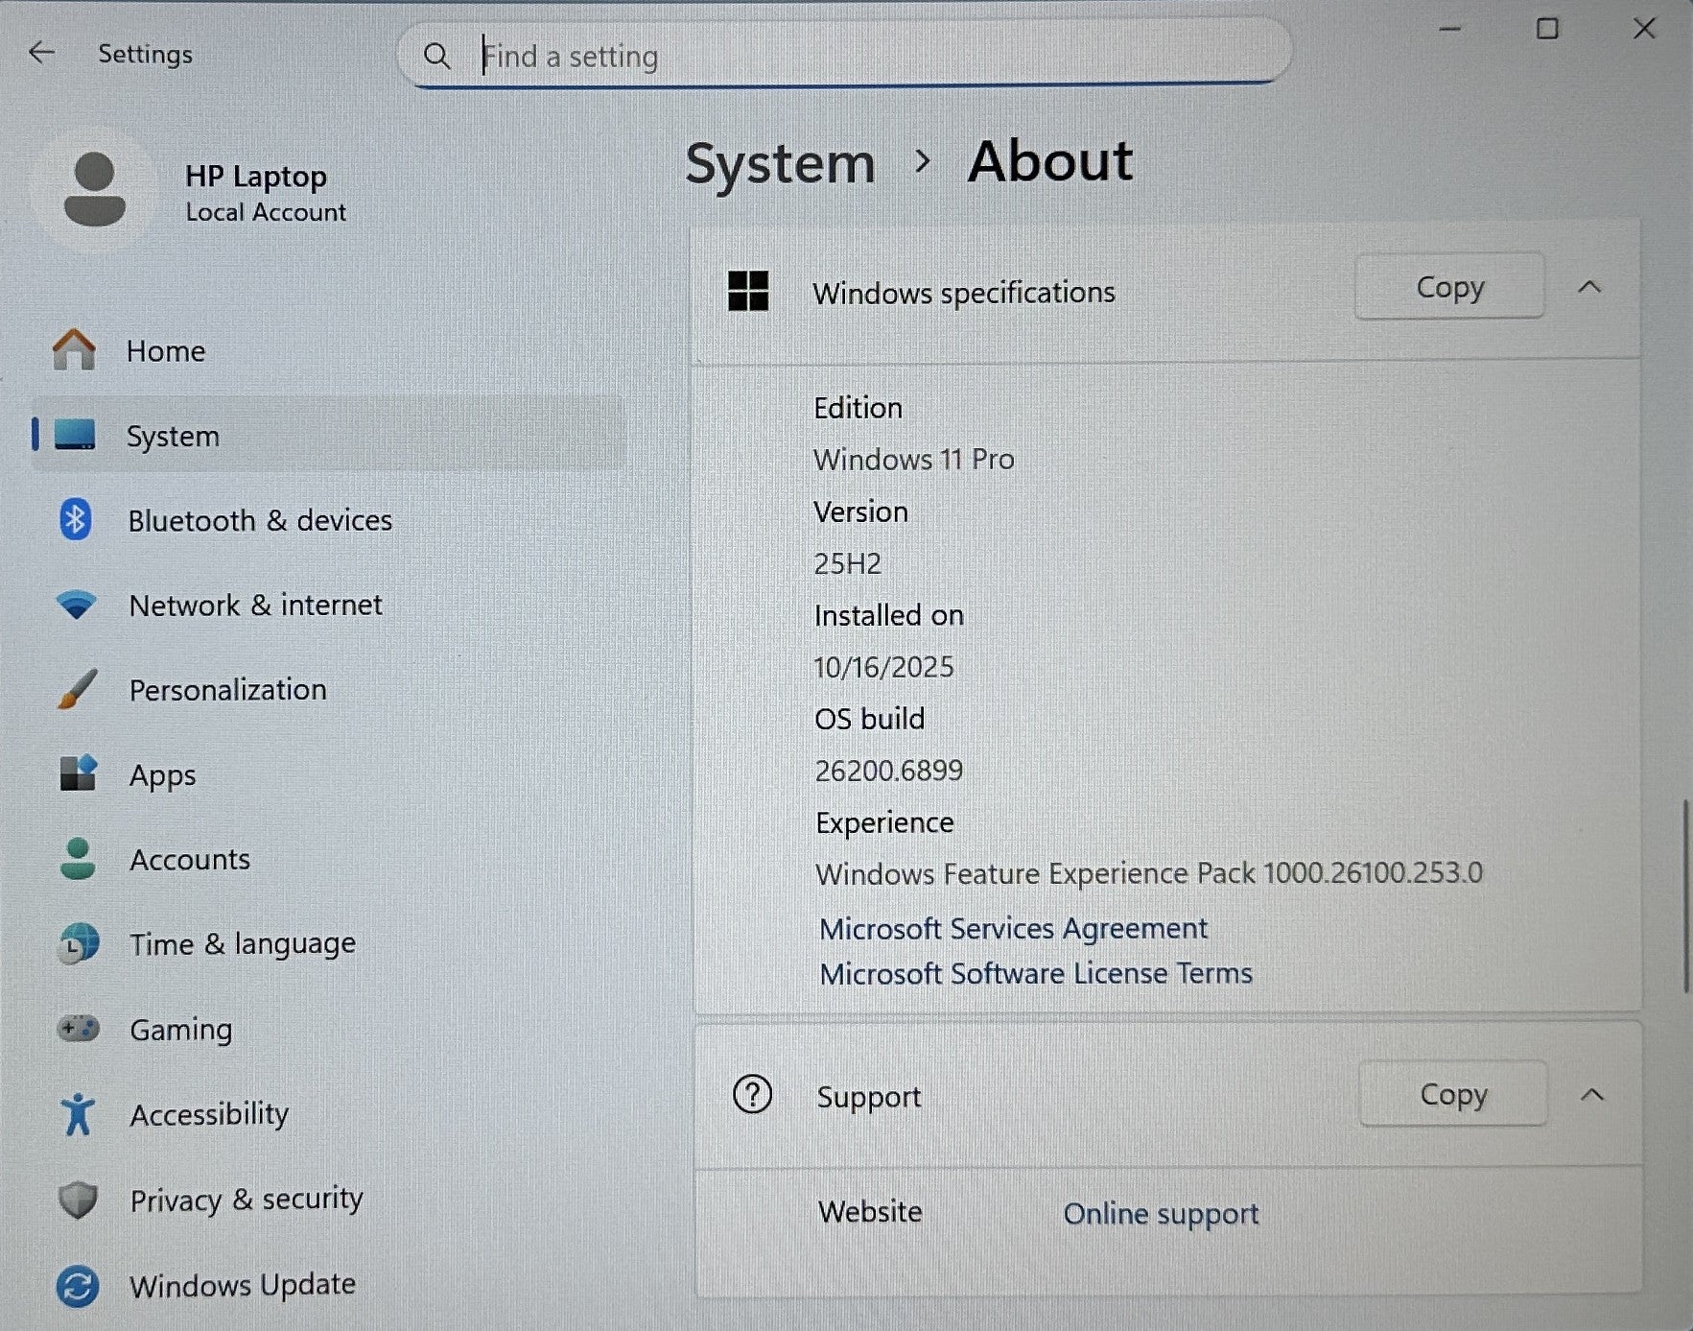Click the Windows Update sync icon

pyautogui.click(x=78, y=1286)
